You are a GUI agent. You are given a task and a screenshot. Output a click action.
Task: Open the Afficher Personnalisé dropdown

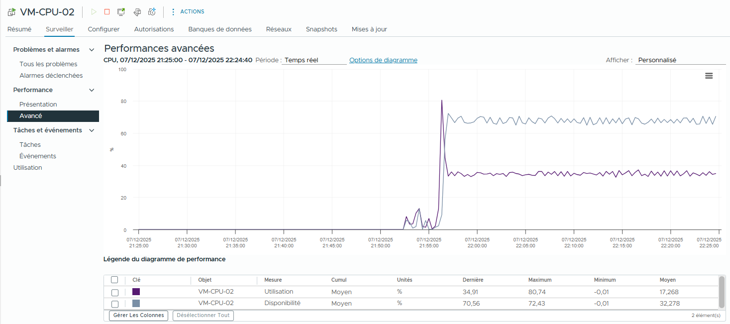coord(680,60)
